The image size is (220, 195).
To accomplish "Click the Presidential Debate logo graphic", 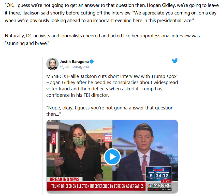I will pos(158,169).
